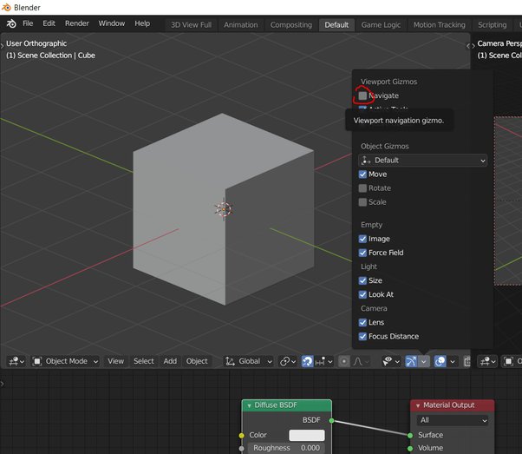Uncheck the Image empty gizmo
The image size is (522, 454).
point(362,239)
